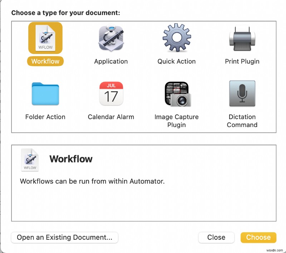Screen dimensions: 286x253
Task: Select the Workflow document type icon
Action: (x=45, y=38)
